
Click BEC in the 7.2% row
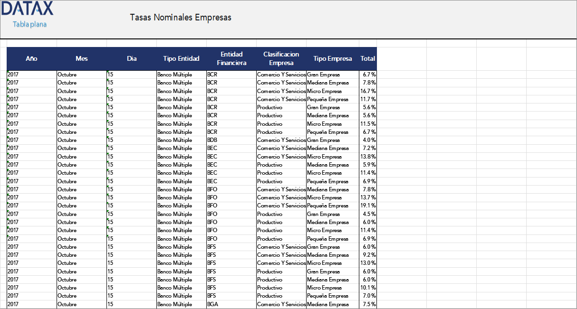231,148
